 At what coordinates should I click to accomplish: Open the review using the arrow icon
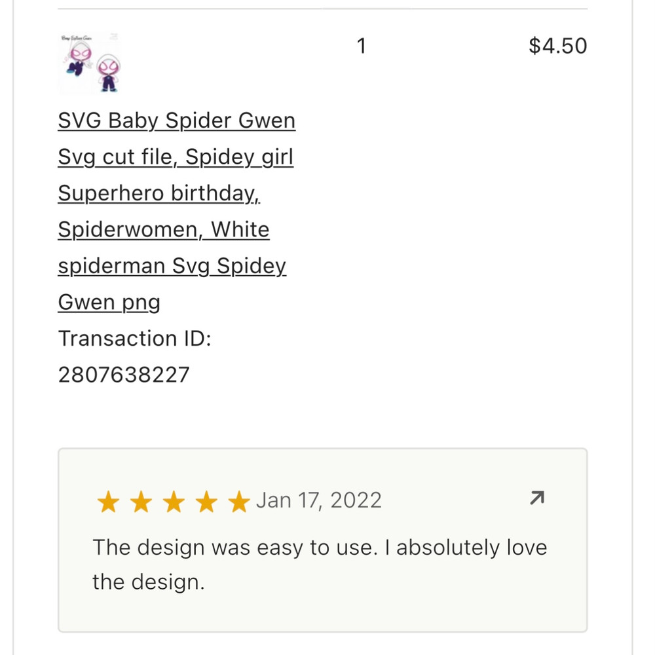(536, 500)
